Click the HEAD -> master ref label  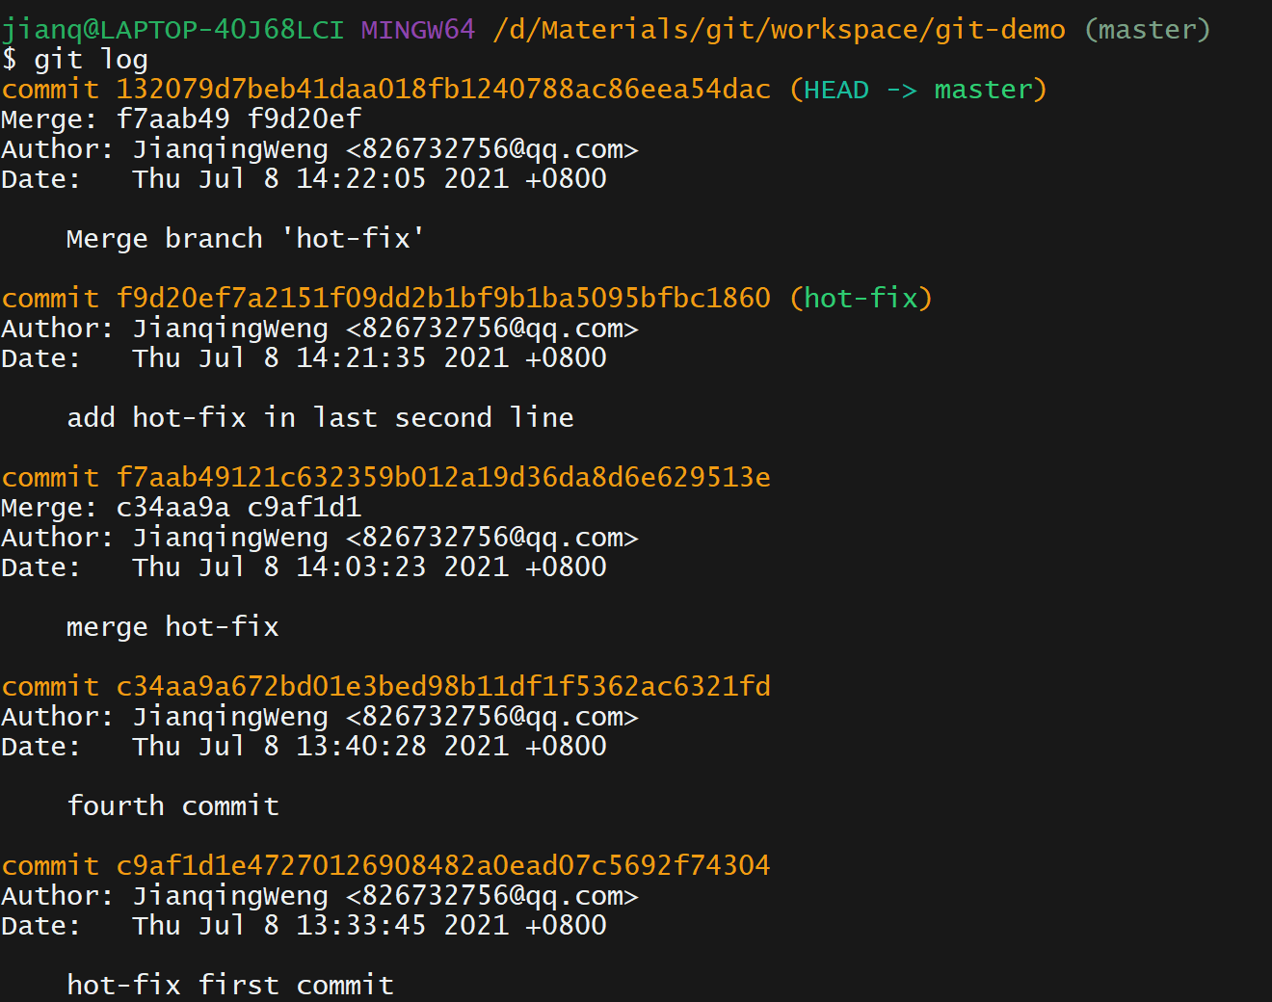(x=917, y=90)
